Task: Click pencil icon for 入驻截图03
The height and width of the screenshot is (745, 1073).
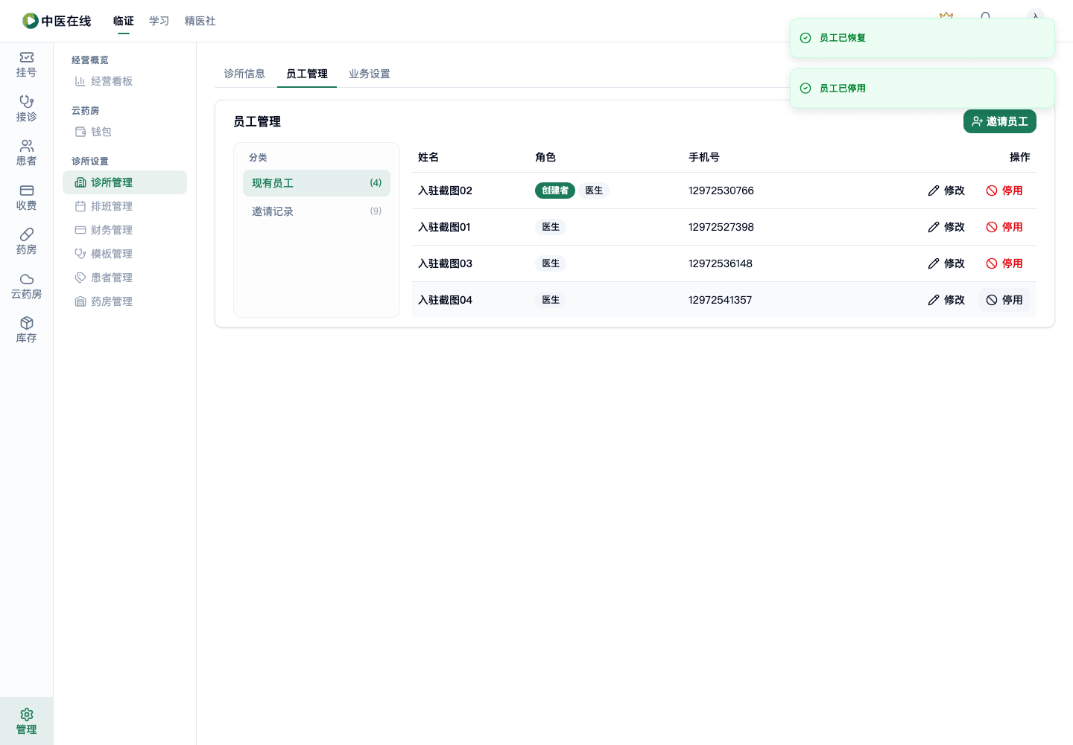Action: pyautogui.click(x=934, y=263)
